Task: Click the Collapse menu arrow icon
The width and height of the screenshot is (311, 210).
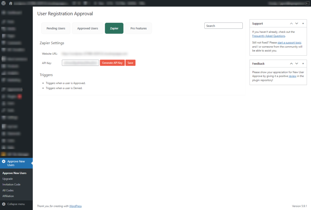Action: click(4, 204)
